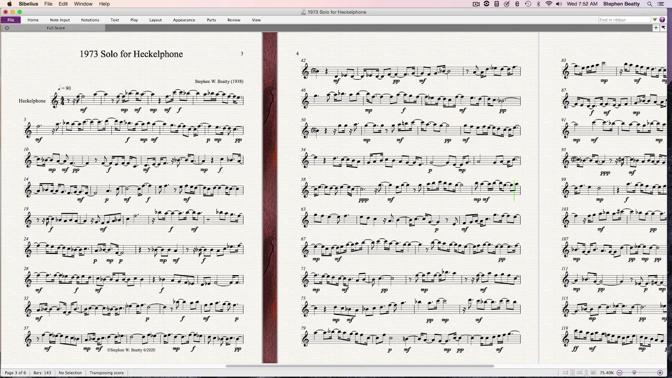Open the Text ribbon tab
This screenshot has width=672, height=378.
pos(114,20)
